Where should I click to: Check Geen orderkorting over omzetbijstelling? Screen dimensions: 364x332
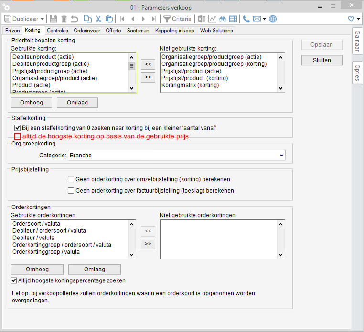click(x=71, y=179)
